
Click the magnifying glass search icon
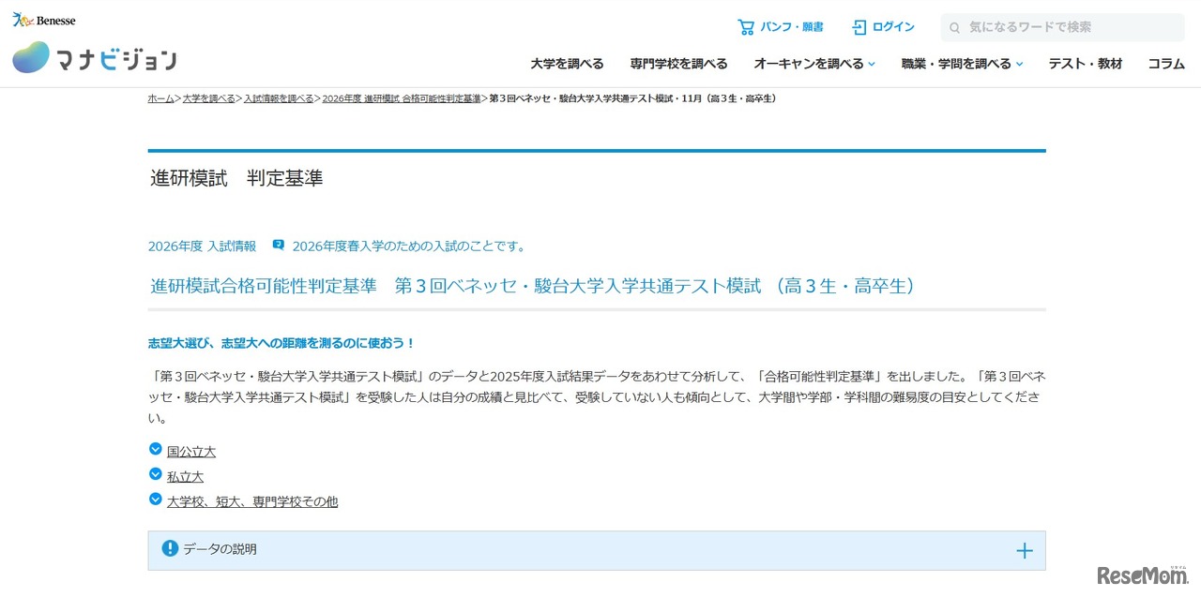954,27
